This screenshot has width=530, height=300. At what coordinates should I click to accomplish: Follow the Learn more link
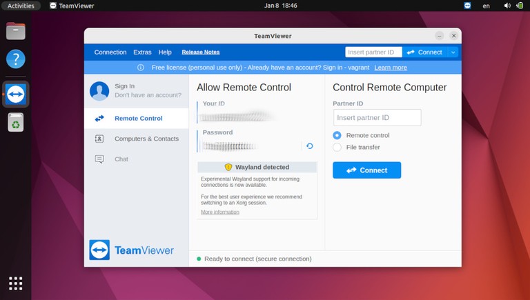391,68
